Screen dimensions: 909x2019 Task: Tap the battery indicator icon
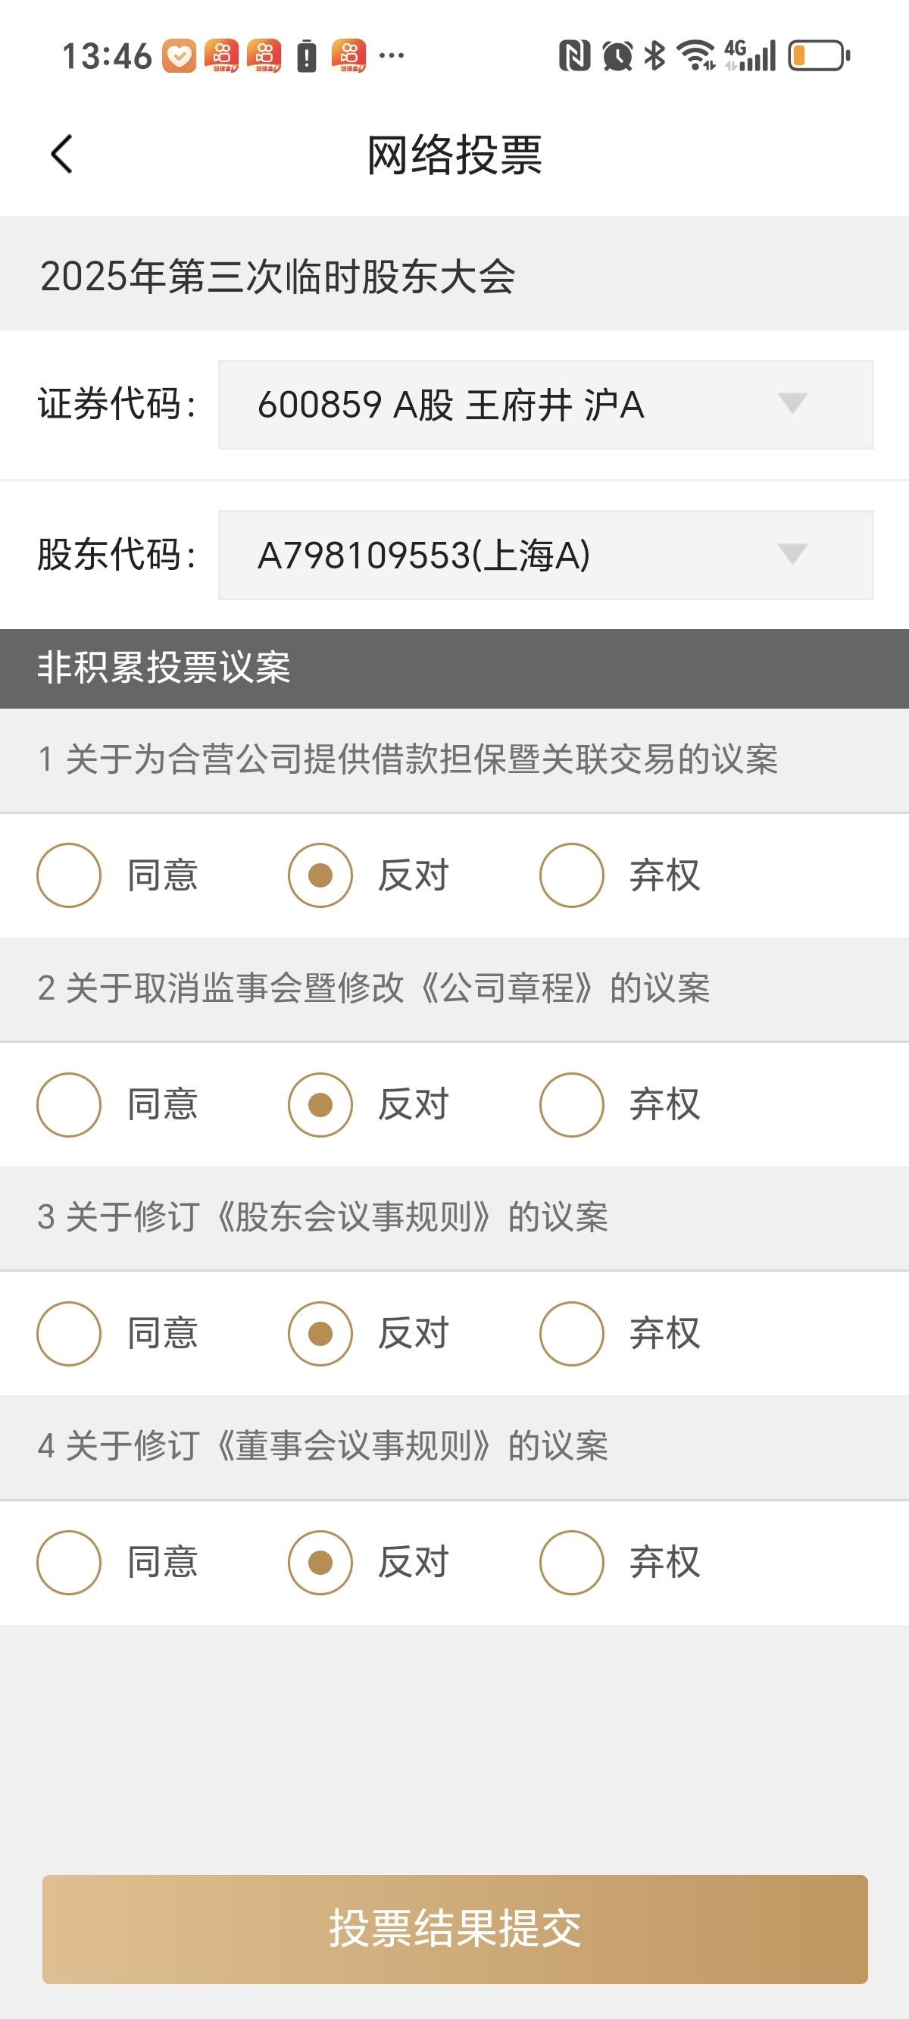(x=819, y=55)
